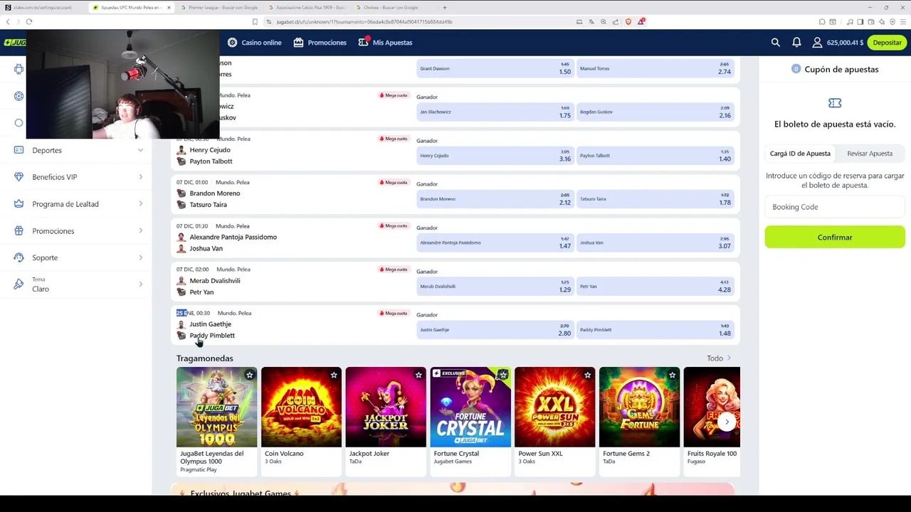Image resolution: width=911 pixels, height=512 pixels.
Task: Select Justin Gaethje odds 2.80
Action: (x=495, y=330)
